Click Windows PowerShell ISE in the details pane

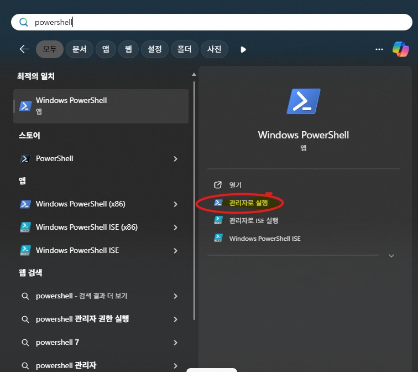click(x=265, y=239)
